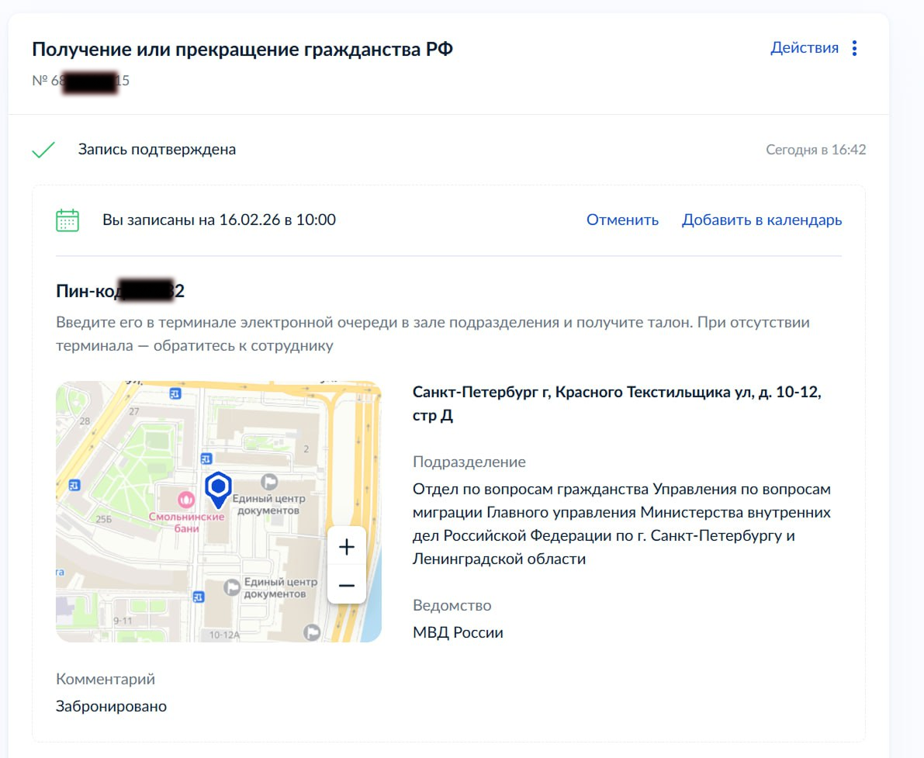Open the three-dot Actions menu icon
This screenshot has height=758, width=924.
point(854,48)
